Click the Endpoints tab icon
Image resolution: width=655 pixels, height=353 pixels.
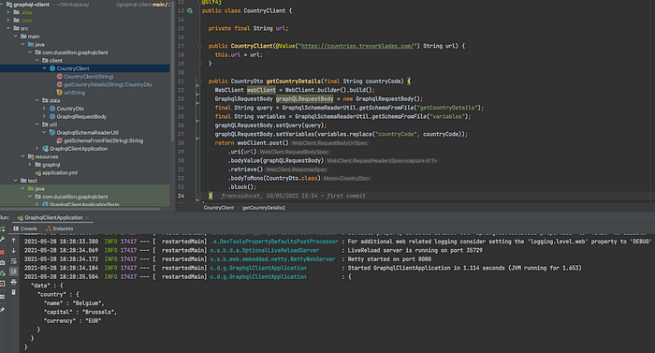click(x=49, y=228)
